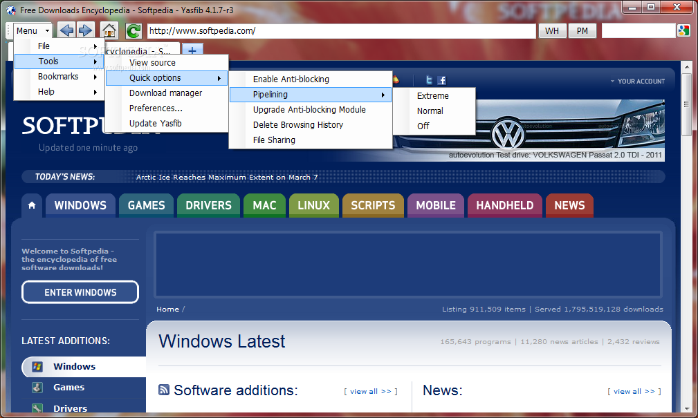Image resolution: width=698 pixels, height=418 pixels.
Task: Open the LINUX category tab
Action: click(314, 205)
